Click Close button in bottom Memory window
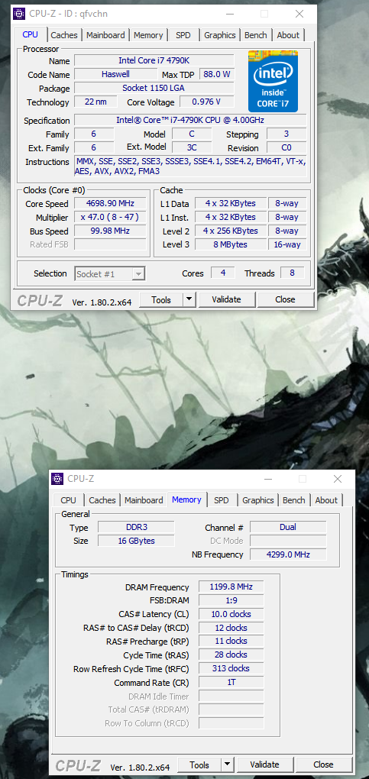 click(x=323, y=764)
